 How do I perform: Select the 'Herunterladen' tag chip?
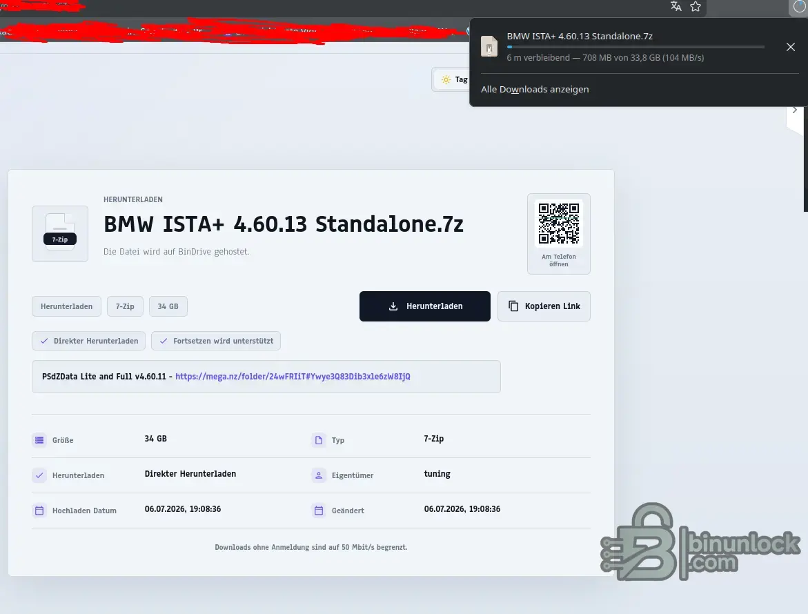coord(66,306)
